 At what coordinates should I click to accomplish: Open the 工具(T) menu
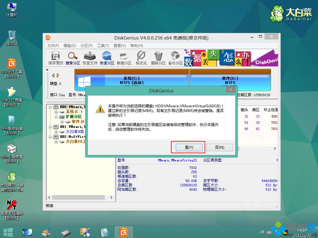[104, 45]
